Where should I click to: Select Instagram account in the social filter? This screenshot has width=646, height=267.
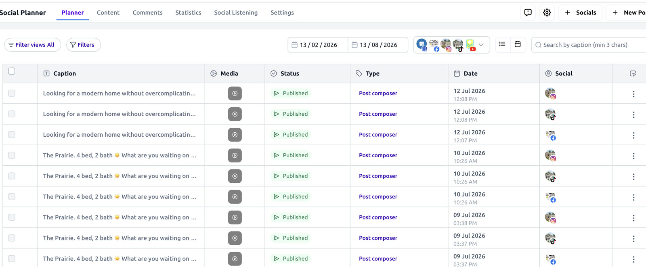coord(446,45)
